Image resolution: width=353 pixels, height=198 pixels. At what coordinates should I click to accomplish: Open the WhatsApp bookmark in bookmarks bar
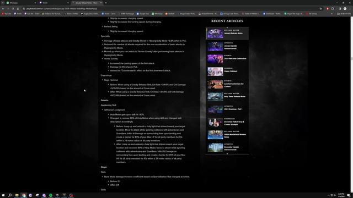point(157,14)
